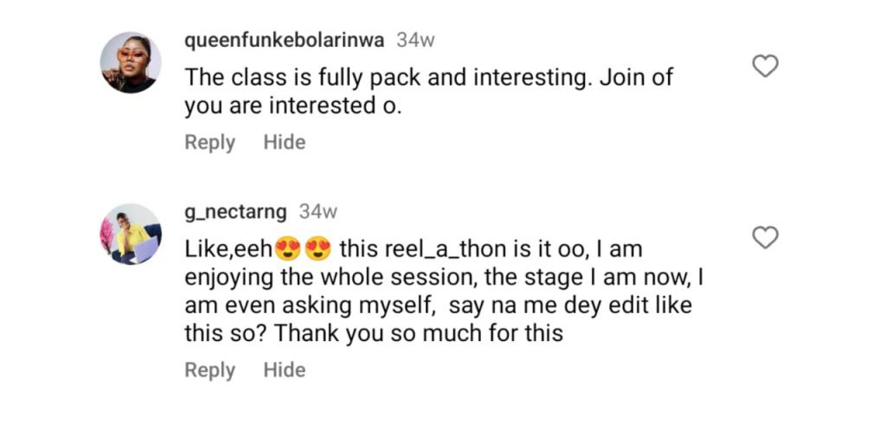Screen dimensions: 886x424
Task: Reply to g_nectarng's comment
Action: click(209, 370)
